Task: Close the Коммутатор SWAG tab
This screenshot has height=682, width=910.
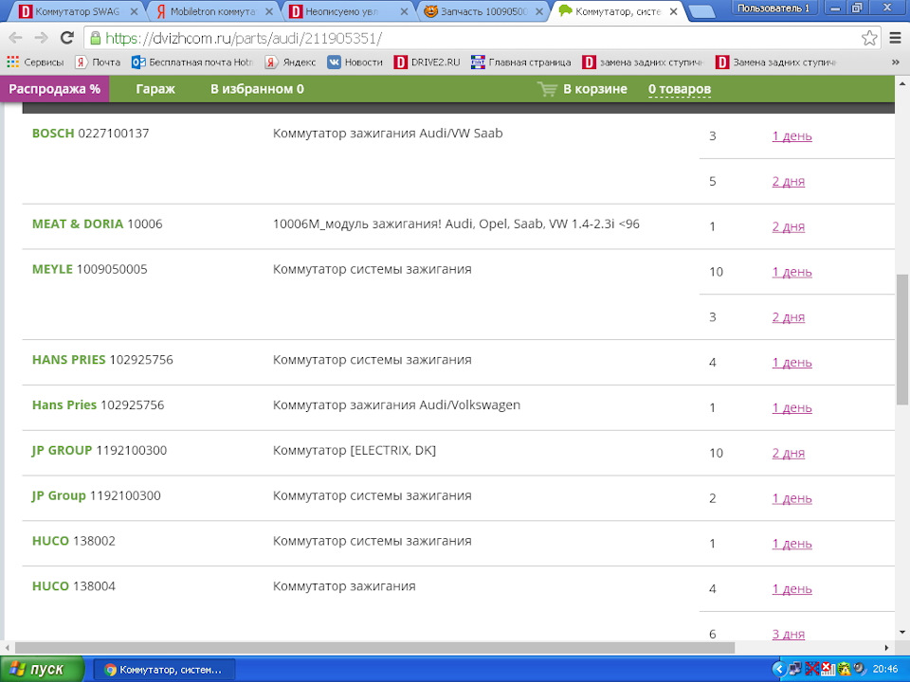Action: (134, 11)
